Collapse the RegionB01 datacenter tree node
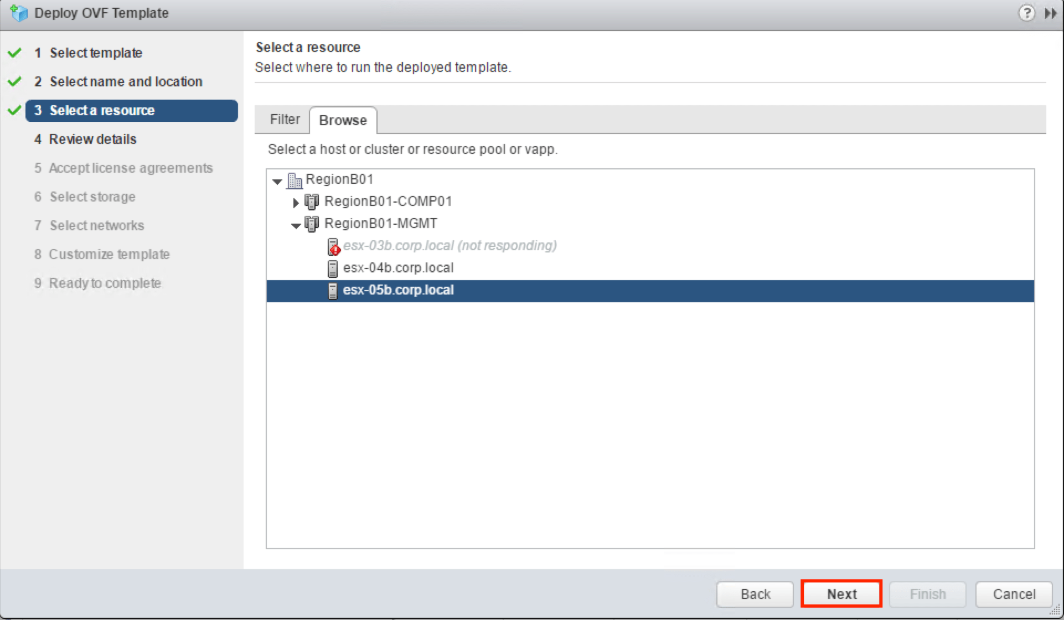 tap(277, 181)
